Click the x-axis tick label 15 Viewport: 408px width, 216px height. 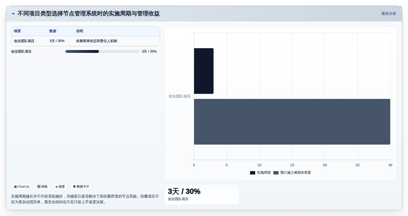coord(292,165)
